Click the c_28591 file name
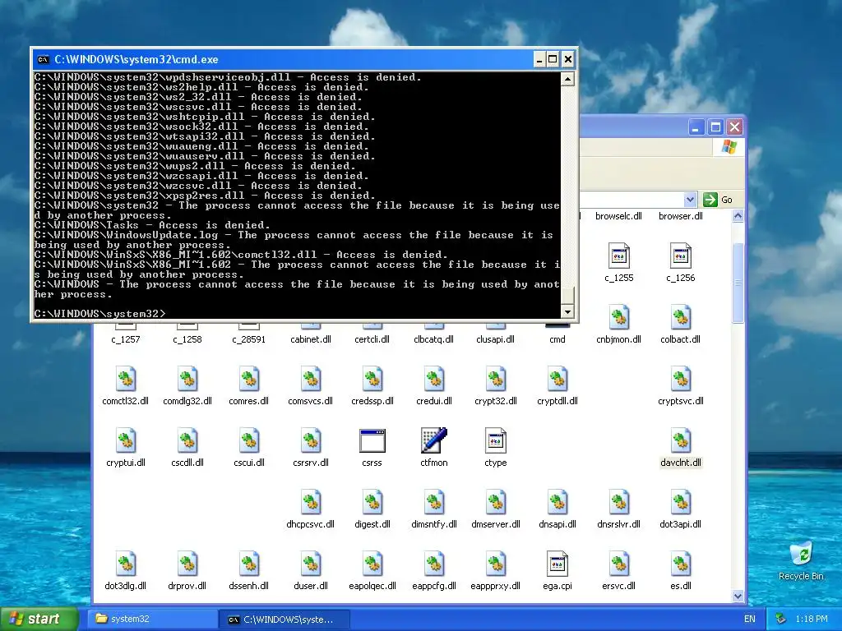 pyautogui.click(x=249, y=339)
